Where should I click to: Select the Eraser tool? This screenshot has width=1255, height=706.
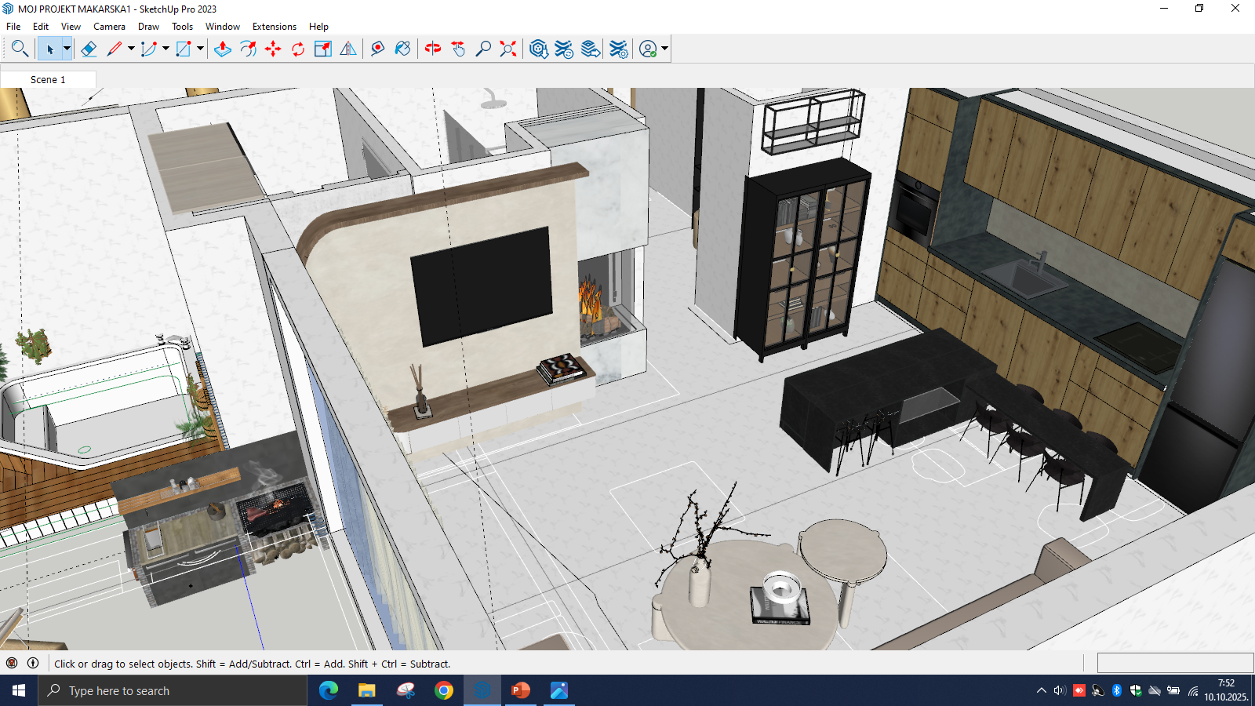(89, 49)
